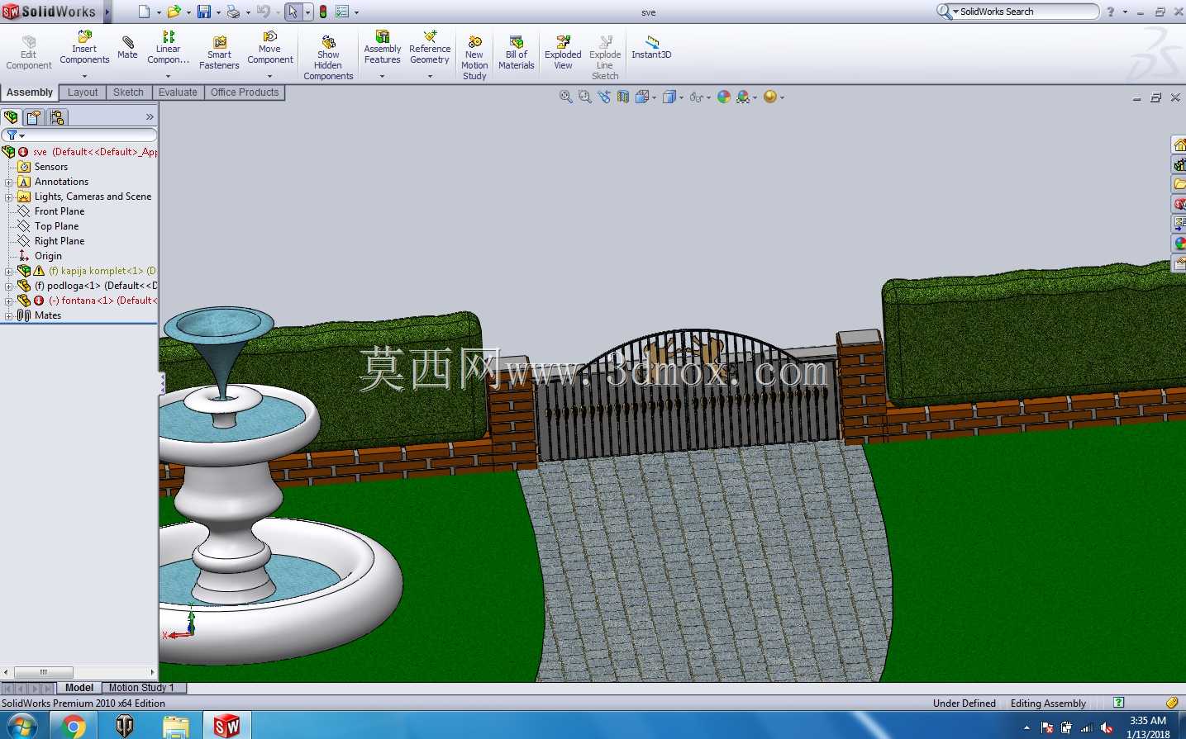Viewport: 1186px width, 739px height.
Task: Open Insert Components dropdown arrow
Action: click(x=84, y=76)
